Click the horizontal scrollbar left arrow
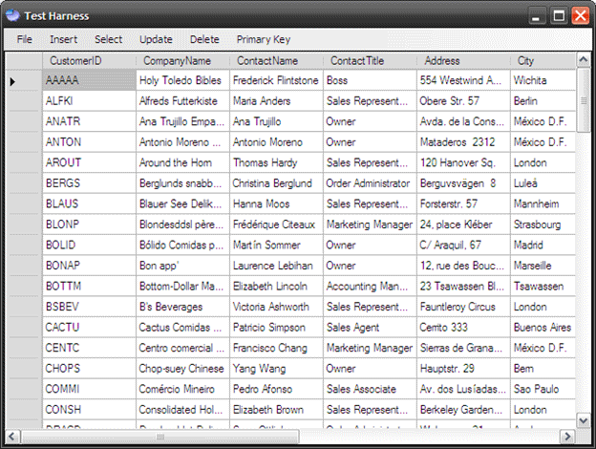Image resolution: width=596 pixels, height=449 pixels. 11,436
